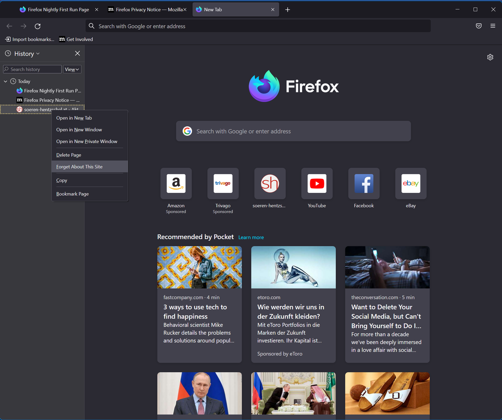Image resolution: width=502 pixels, height=420 pixels.
Task: Open the View sorting dropdown
Action: 72,69
